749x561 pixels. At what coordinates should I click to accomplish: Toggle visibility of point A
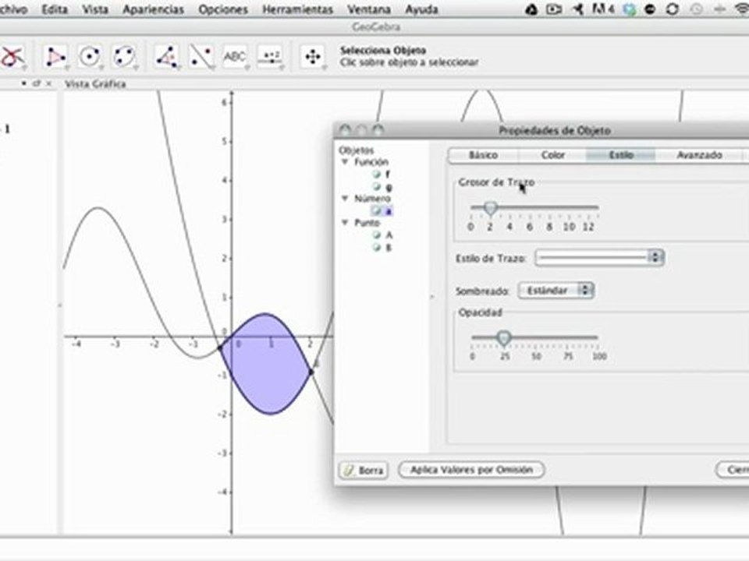[x=376, y=235]
